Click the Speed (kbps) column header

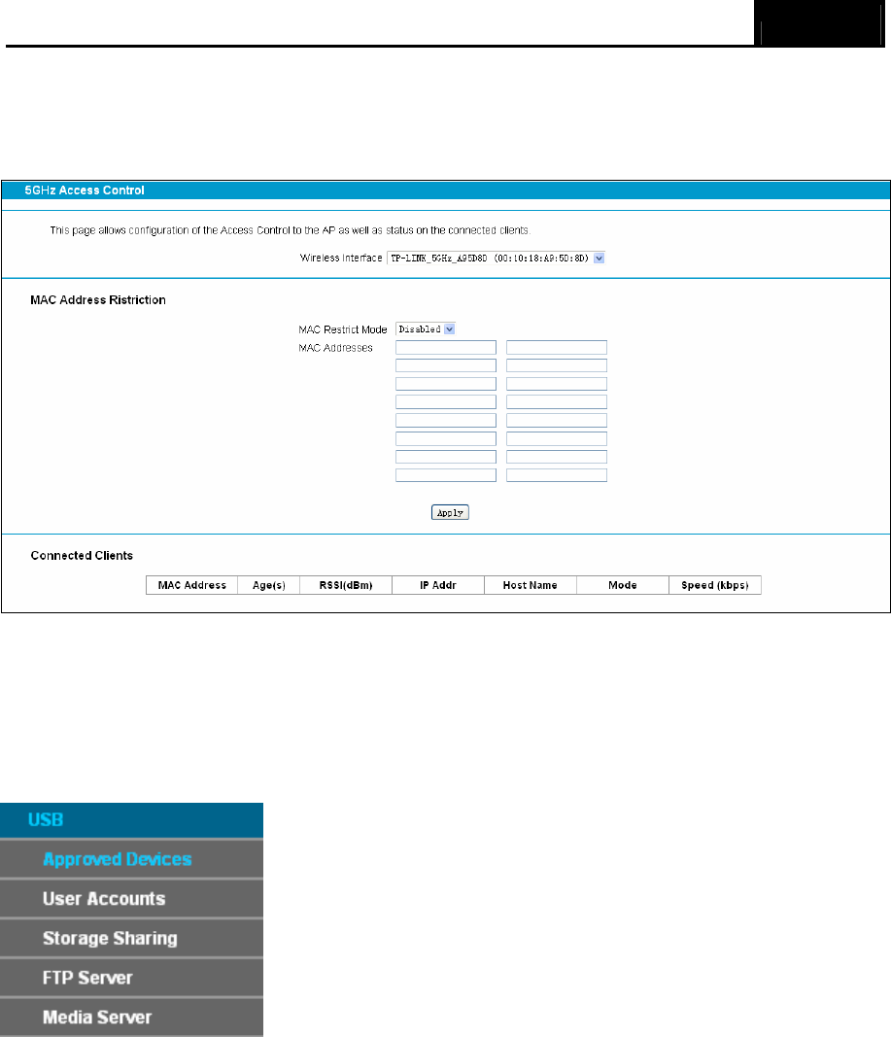[715, 585]
